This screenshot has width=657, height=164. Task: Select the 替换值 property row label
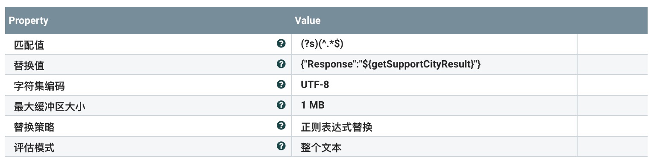click(x=29, y=65)
